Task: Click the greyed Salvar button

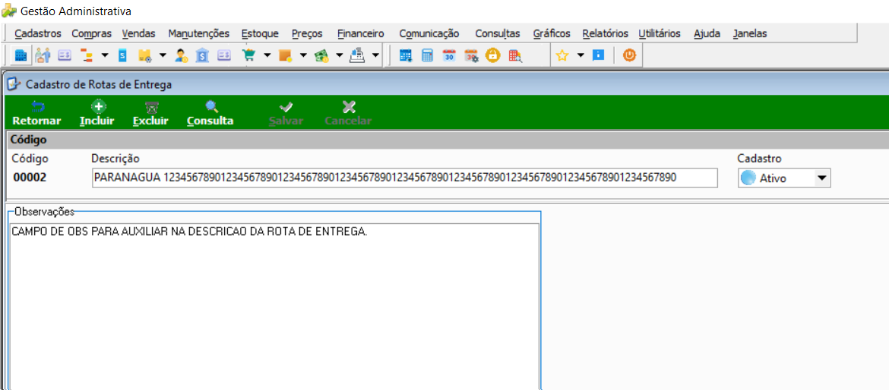Action: 286,114
